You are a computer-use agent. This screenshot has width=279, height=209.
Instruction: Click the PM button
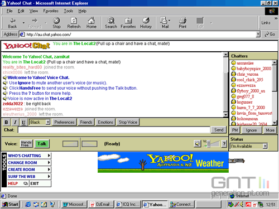[235, 130]
